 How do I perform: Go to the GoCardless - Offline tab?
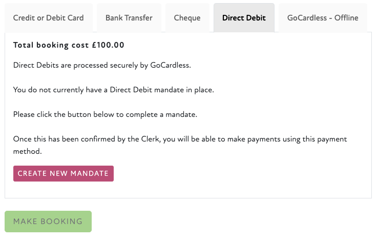pos(323,18)
